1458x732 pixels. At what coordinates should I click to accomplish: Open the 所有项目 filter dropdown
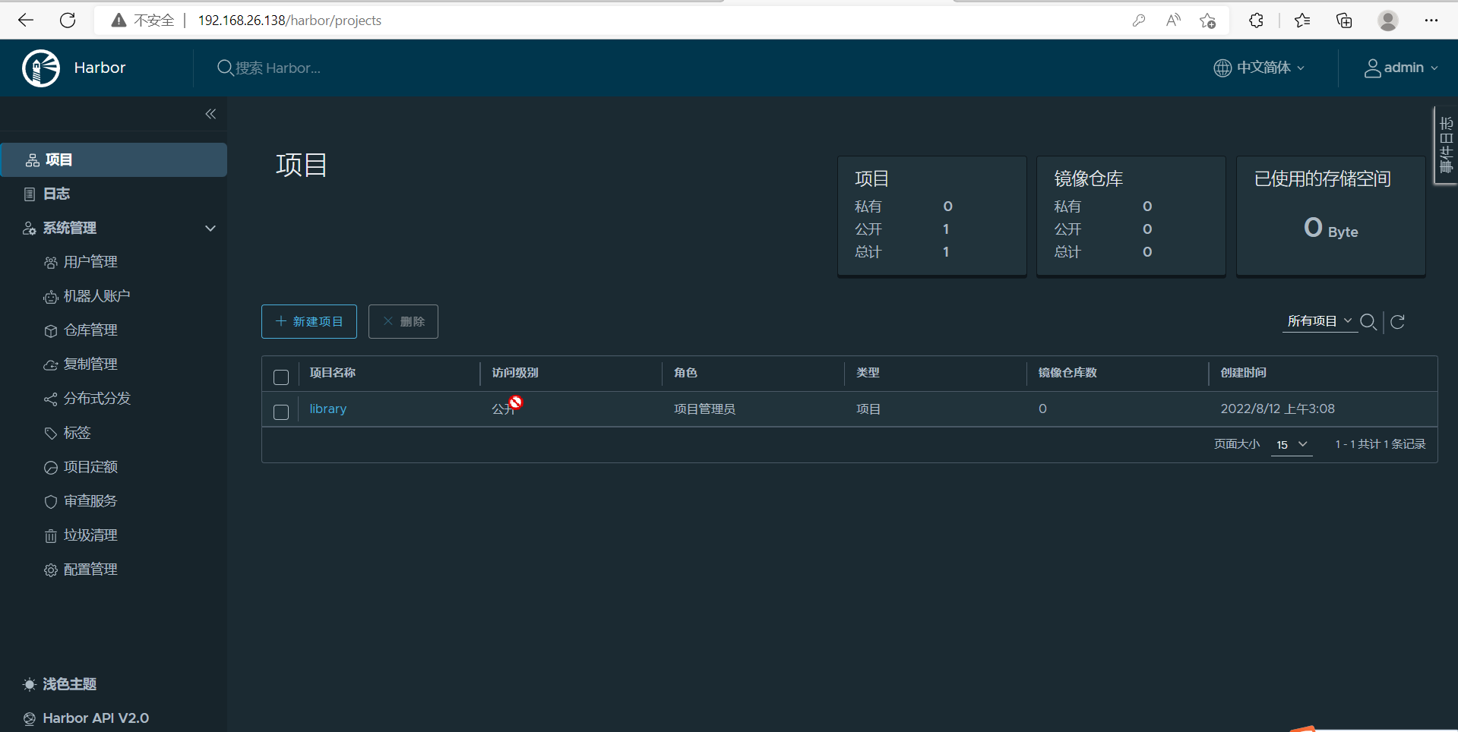1319,321
